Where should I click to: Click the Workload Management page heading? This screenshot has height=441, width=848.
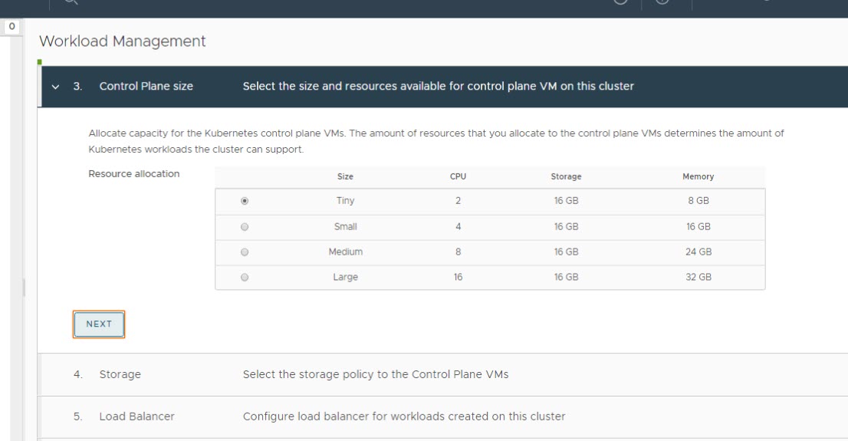[x=122, y=41]
